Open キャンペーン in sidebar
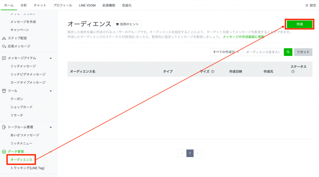Image resolution: width=319 pixels, height=177 pixels. pyautogui.click(x=20, y=30)
